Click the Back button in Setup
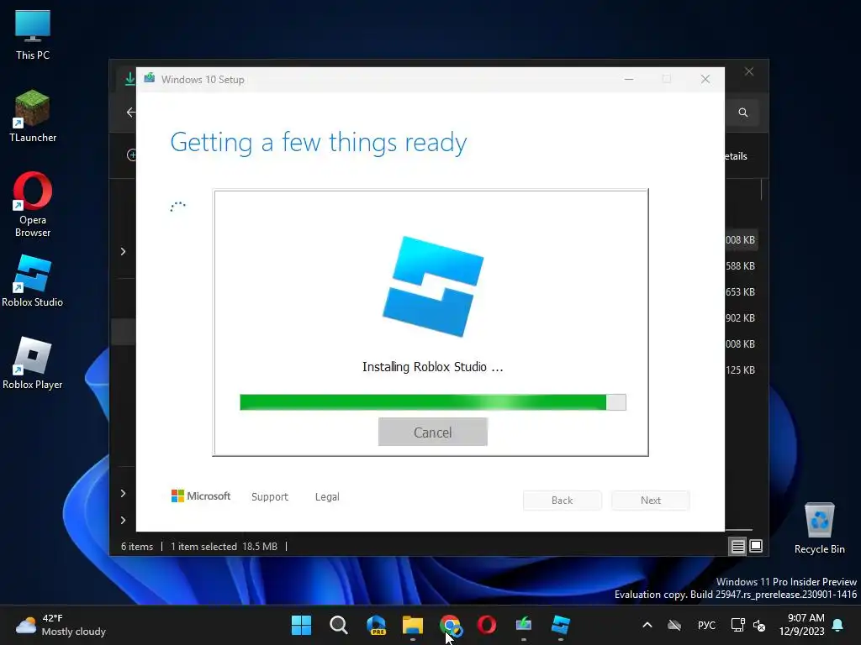Screen dimensions: 861x645 click(x=562, y=501)
